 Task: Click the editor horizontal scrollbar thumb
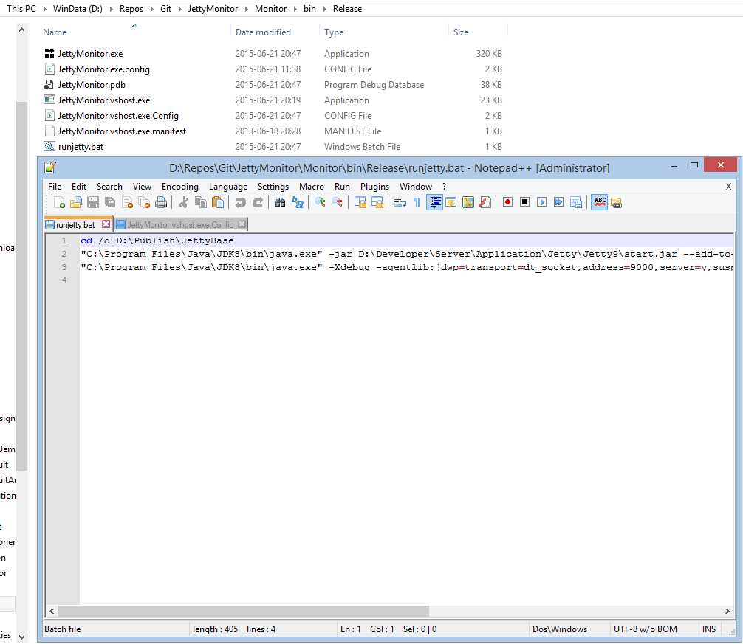point(244,611)
